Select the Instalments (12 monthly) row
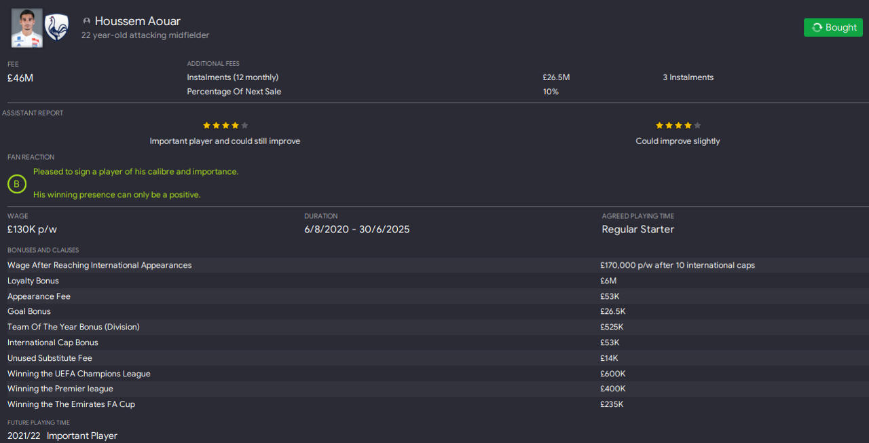 click(233, 77)
